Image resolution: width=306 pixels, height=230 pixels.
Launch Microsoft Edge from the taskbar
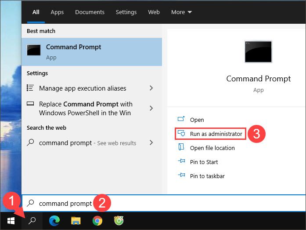click(54, 221)
